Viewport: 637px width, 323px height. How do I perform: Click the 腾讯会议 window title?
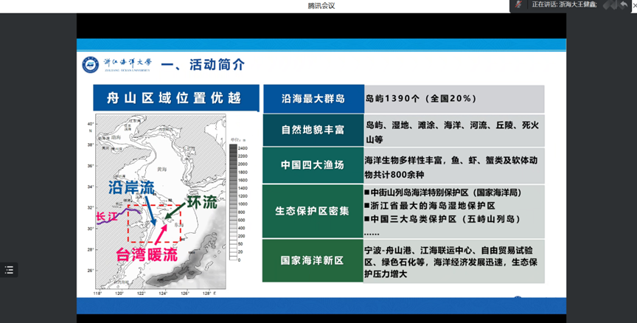click(x=319, y=5)
